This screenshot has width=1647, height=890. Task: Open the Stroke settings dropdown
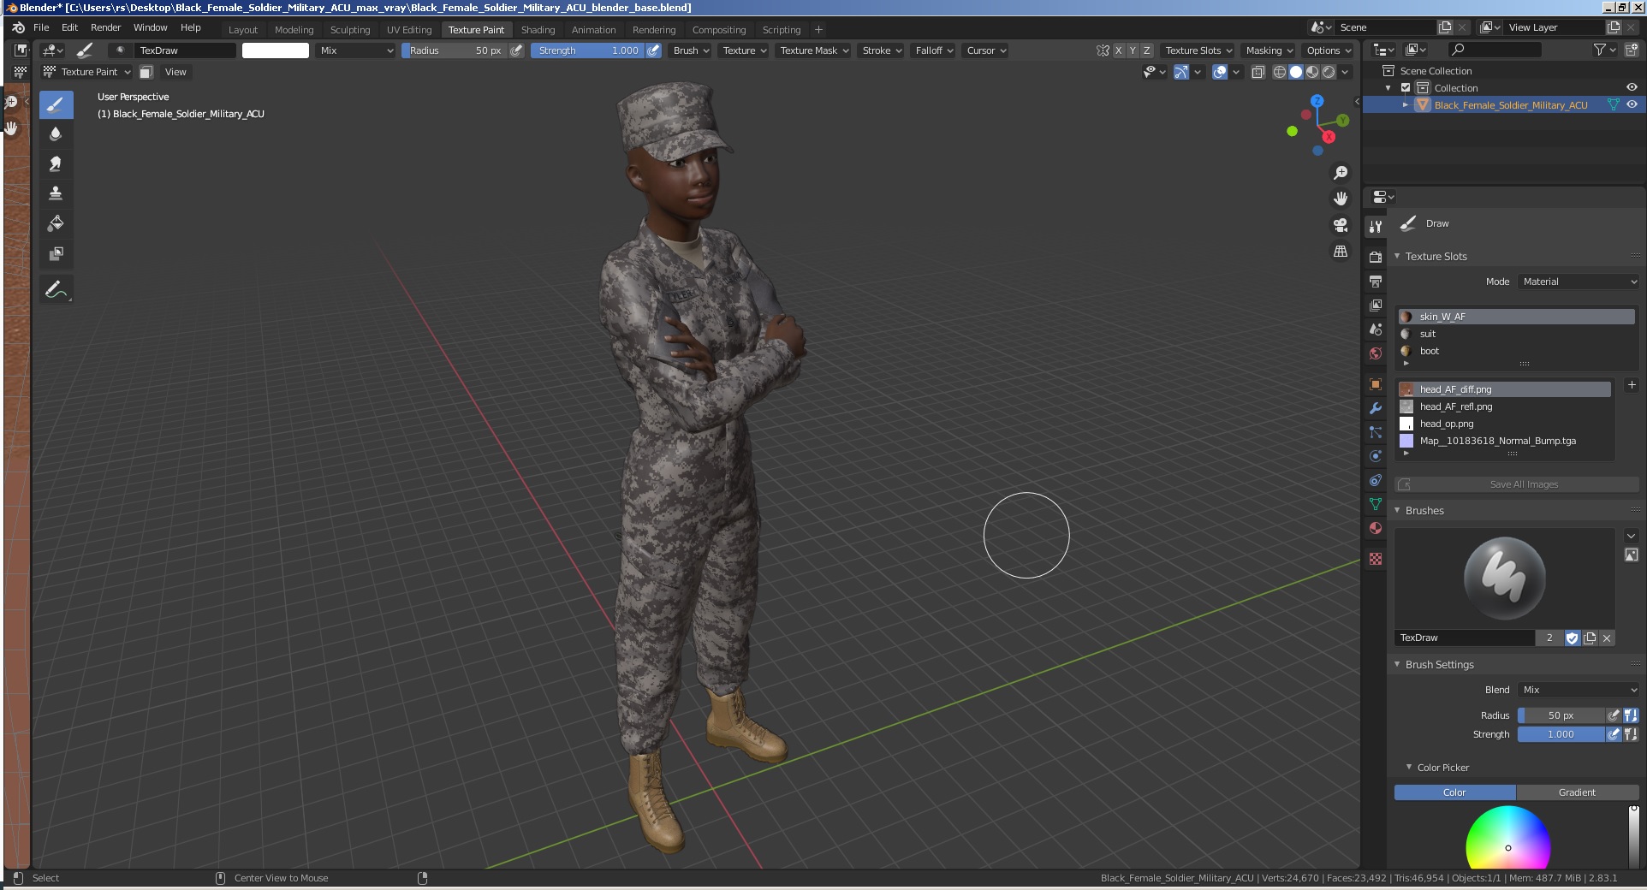click(882, 50)
